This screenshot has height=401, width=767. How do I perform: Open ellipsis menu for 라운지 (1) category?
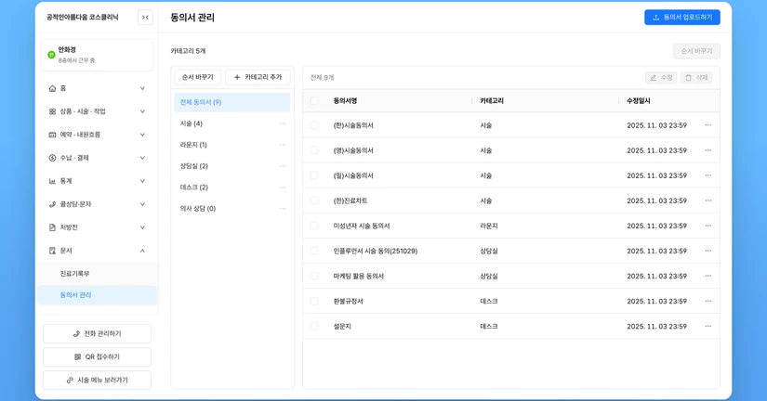(283, 145)
